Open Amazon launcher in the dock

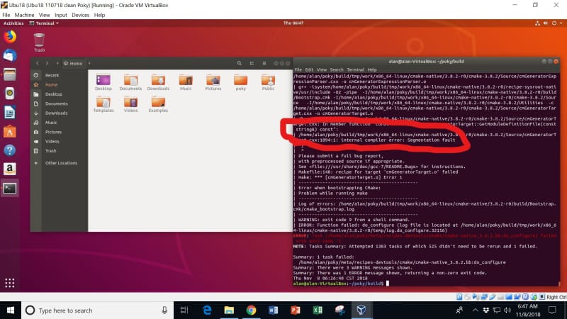pos(10,169)
